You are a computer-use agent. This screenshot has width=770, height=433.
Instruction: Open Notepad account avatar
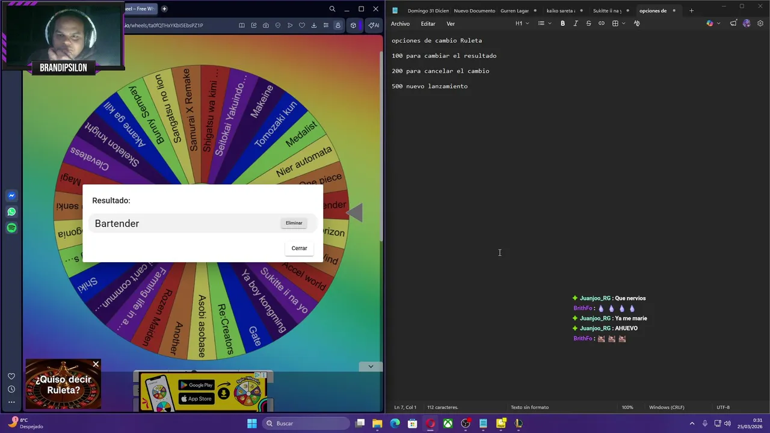point(747,23)
